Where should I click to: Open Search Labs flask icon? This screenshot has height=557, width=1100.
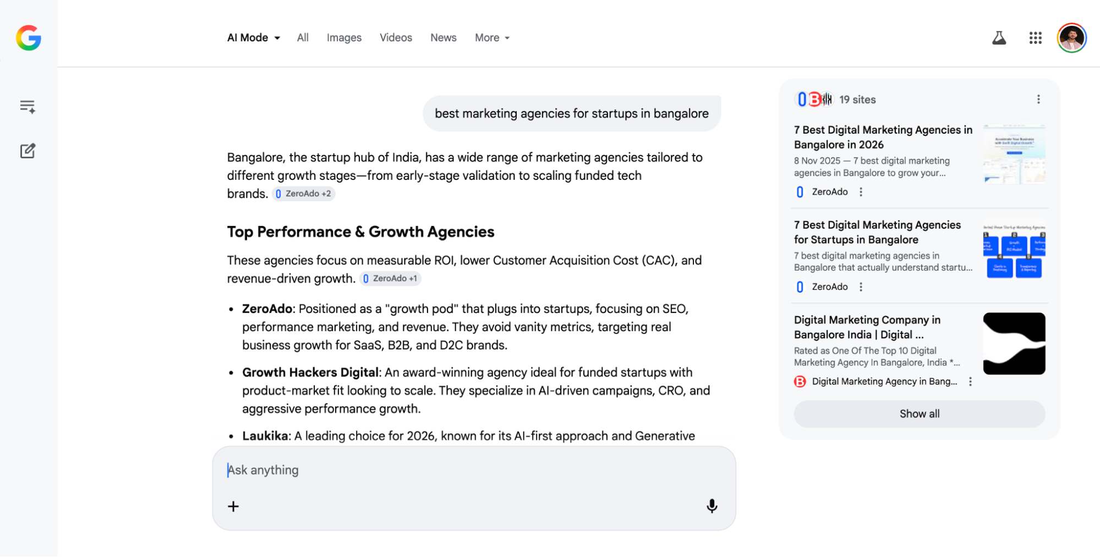(999, 38)
